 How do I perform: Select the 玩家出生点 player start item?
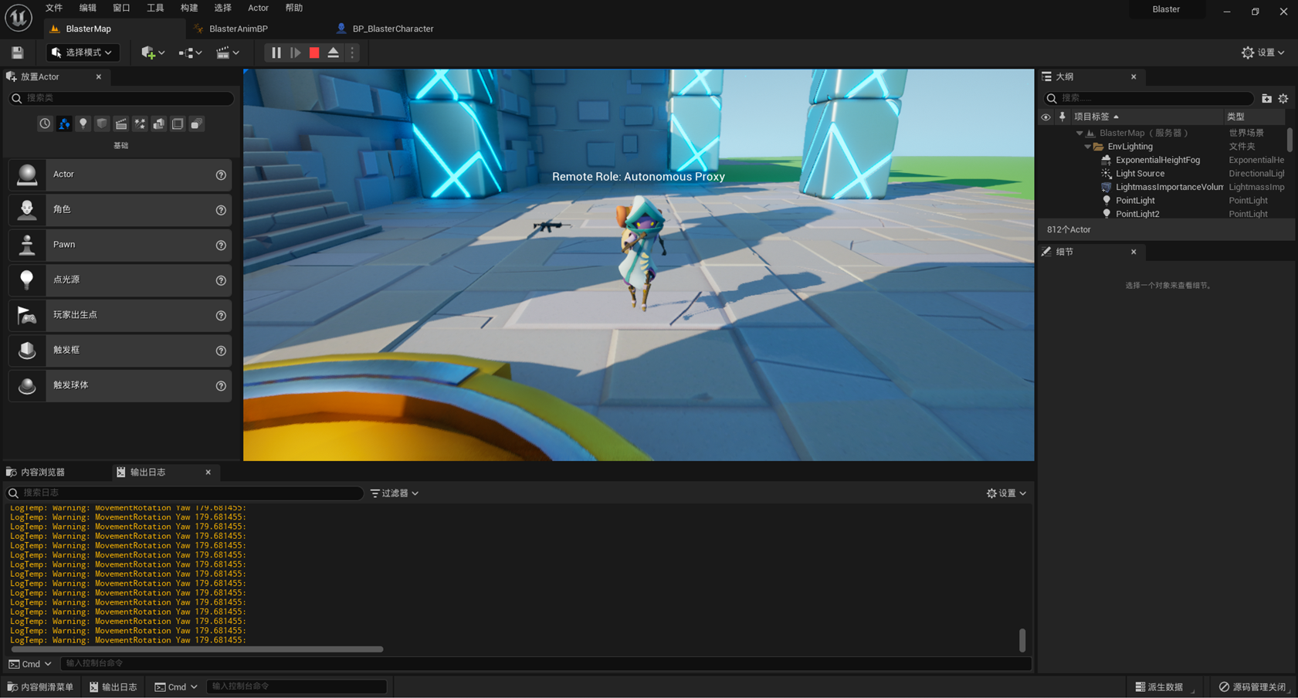120,315
